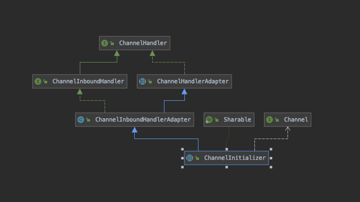Click the interface icon on ChannelInboundHandler
Viewport: 360px width, 202px height.
[x=38, y=81]
